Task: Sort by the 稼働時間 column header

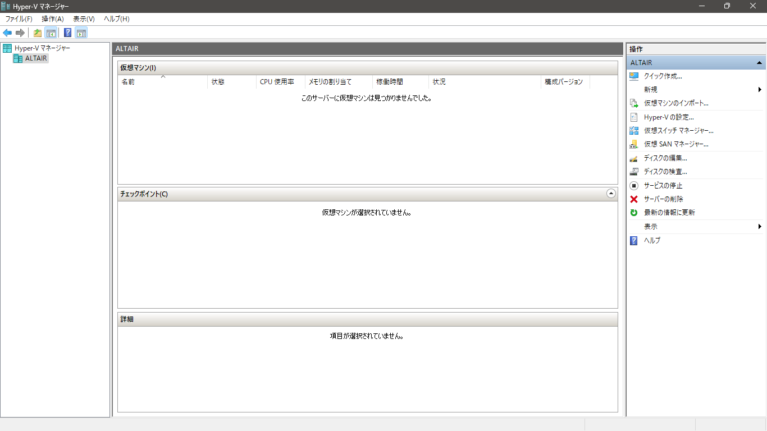Action: click(400, 82)
